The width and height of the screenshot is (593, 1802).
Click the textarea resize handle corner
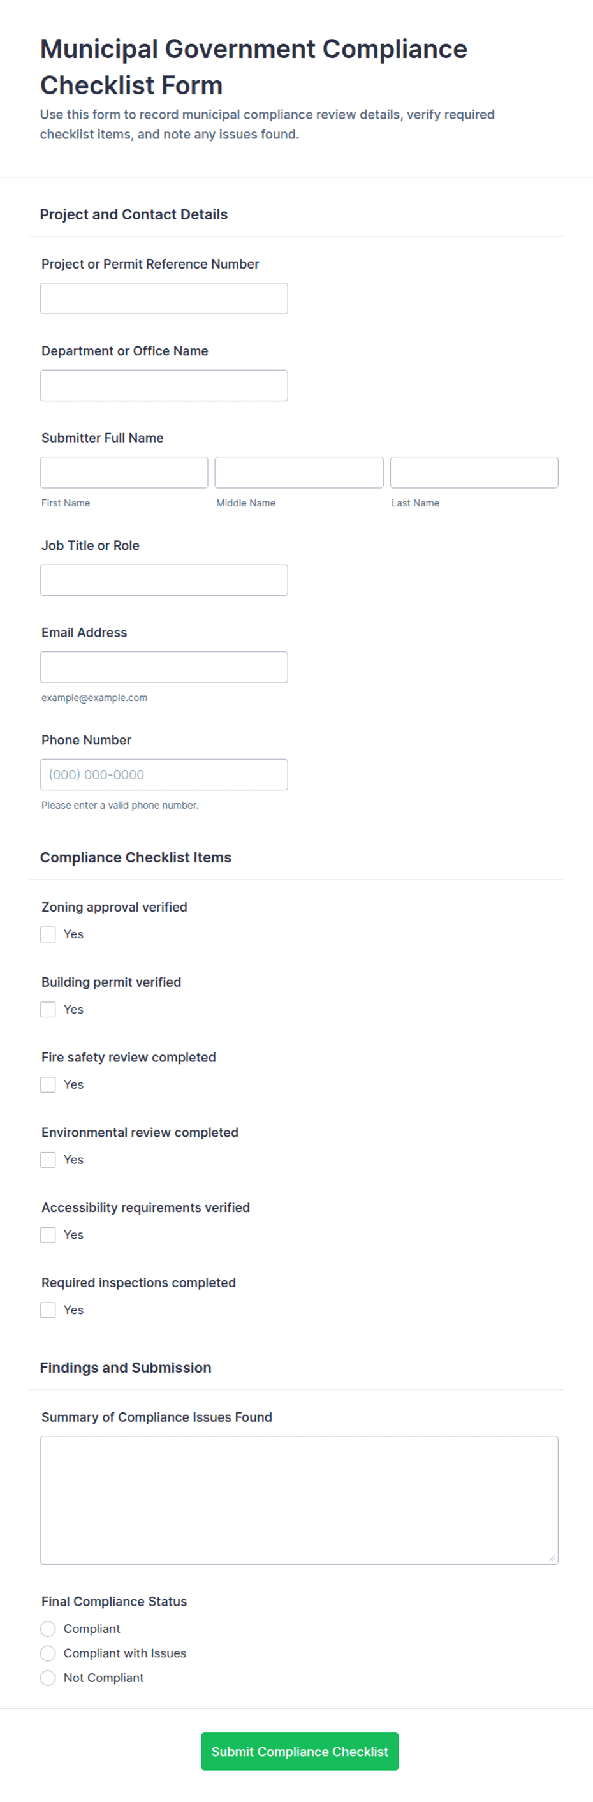552,1558
